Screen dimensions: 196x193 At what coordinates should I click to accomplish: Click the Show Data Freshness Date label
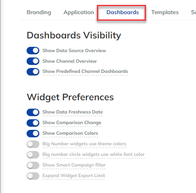tap(73, 112)
